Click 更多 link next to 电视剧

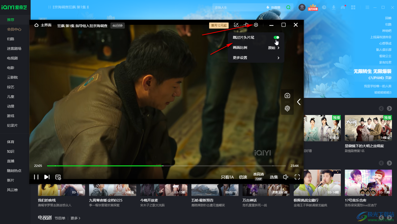[x=75, y=218]
